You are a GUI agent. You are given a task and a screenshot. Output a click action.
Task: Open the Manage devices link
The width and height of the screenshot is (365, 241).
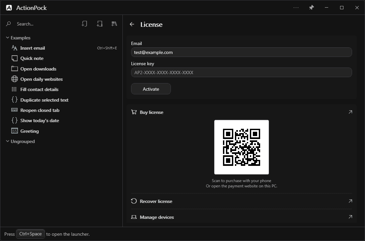point(241,217)
